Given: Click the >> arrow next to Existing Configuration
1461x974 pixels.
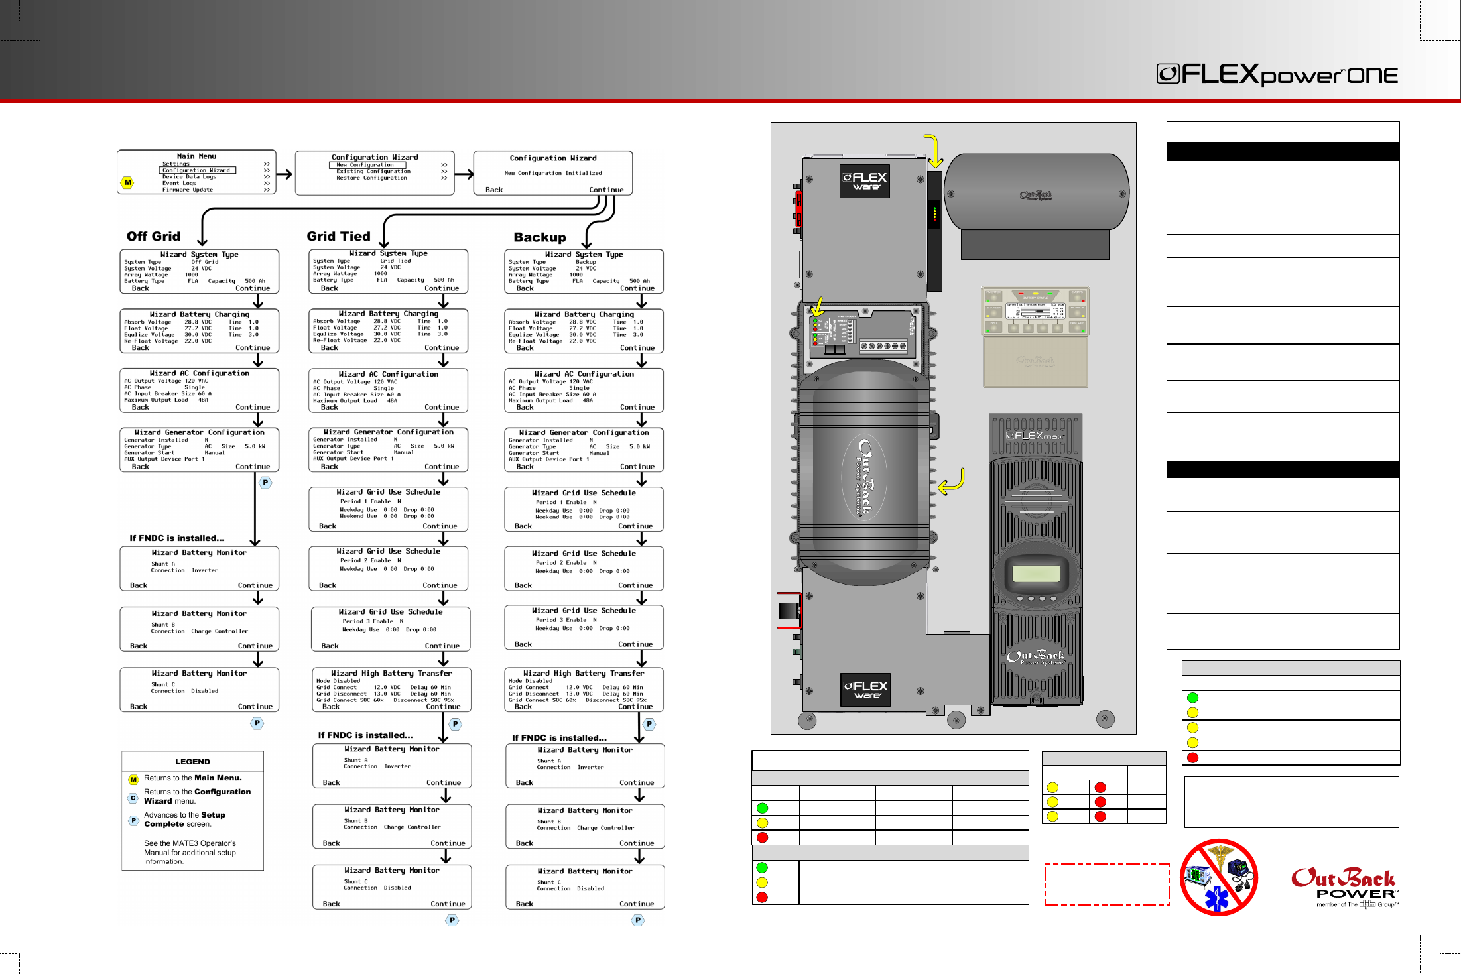Looking at the screenshot, I should pos(444,172).
